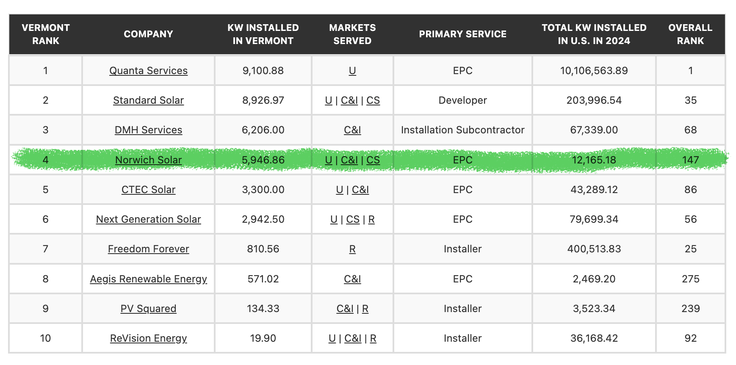Select the U link in ReVision Energy row
This screenshot has height=365, width=736.
pos(332,338)
